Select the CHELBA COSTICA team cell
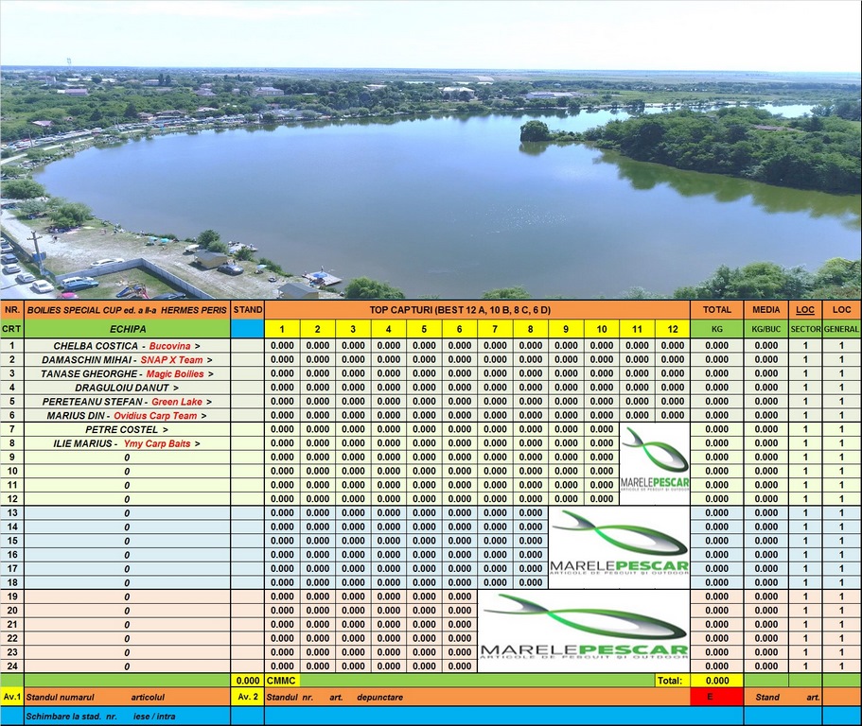Image resolution: width=862 pixels, height=726 pixels. point(127,346)
